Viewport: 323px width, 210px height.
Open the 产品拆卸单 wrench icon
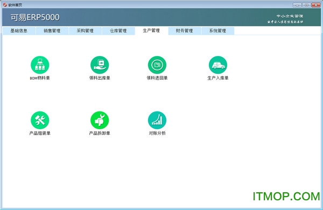100,120
